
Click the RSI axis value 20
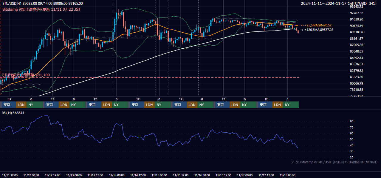[x=351, y=157]
